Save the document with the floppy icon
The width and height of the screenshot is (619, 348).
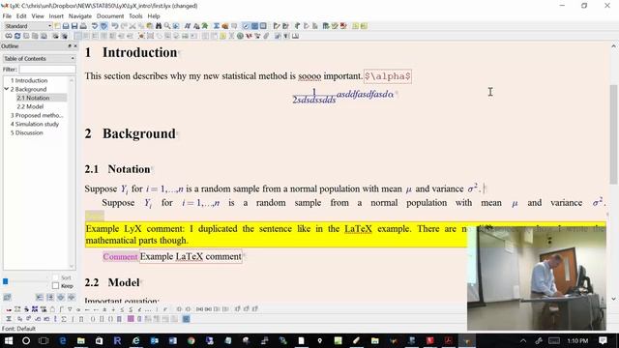74,26
